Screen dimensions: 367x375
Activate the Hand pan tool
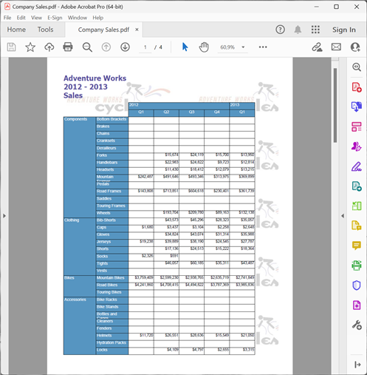coord(204,47)
